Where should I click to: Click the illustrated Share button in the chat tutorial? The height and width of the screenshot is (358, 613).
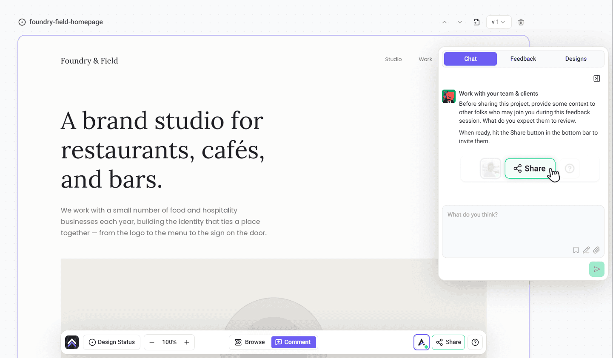pos(530,169)
